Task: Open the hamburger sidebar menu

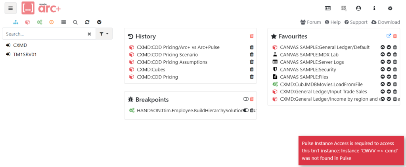Action: pos(10,8)
